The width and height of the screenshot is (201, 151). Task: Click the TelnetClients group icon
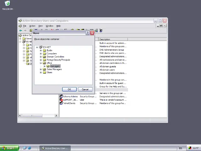(61, 103)
